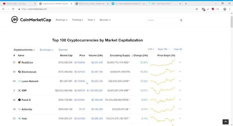Click the mail envelope extension icon
This screenshot has height=126, width=233.
click(x=218, y=9)
